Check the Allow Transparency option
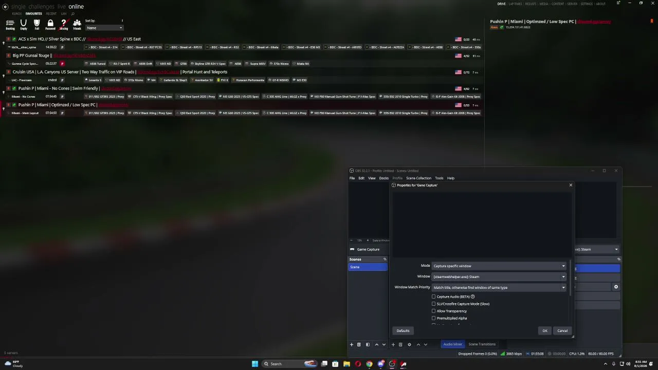 [433, 311]
